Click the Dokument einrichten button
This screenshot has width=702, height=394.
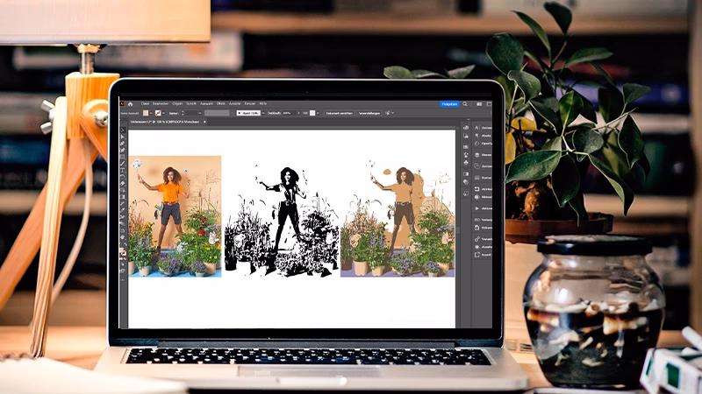click(x=340, y=113)
